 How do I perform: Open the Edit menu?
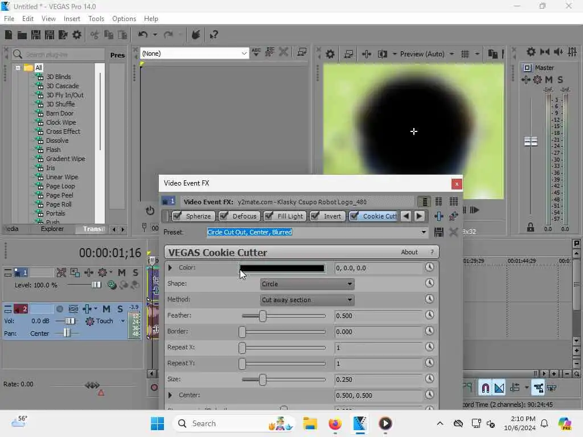pos(27,19)
